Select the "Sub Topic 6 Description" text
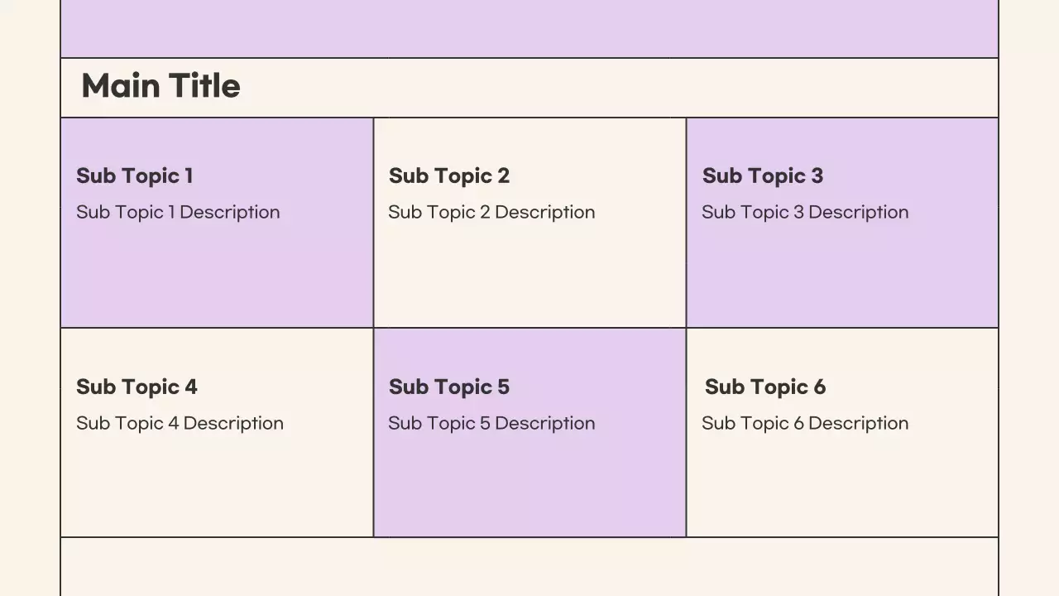 click(805, 423)
